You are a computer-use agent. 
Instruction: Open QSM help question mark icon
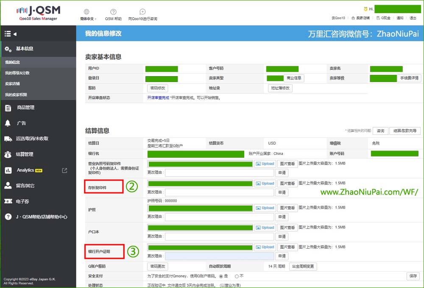(x=113, y=12)
